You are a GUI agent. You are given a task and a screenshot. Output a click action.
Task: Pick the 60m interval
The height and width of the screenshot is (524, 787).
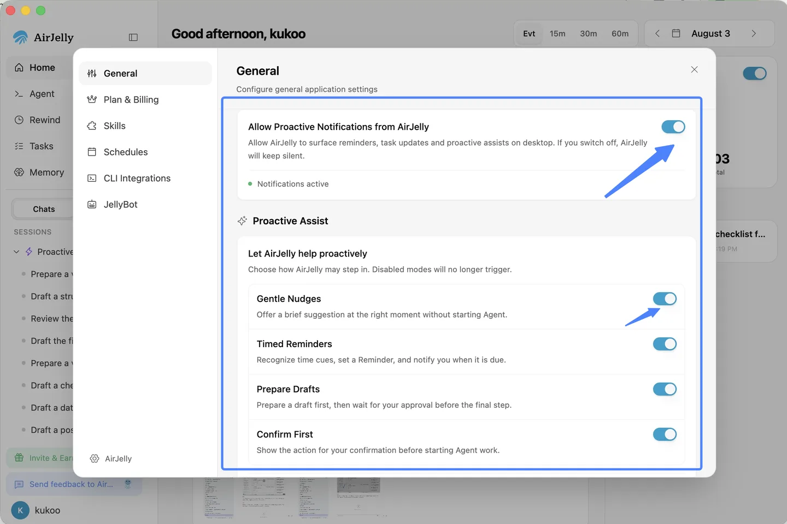click(620, 33)
